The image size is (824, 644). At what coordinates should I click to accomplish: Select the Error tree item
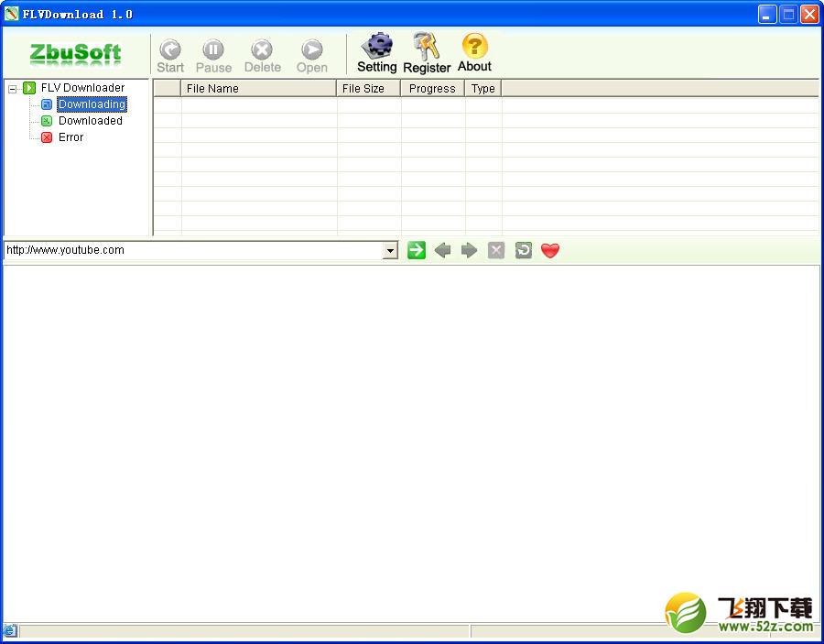pyautogui.click(x=70, y=137)
